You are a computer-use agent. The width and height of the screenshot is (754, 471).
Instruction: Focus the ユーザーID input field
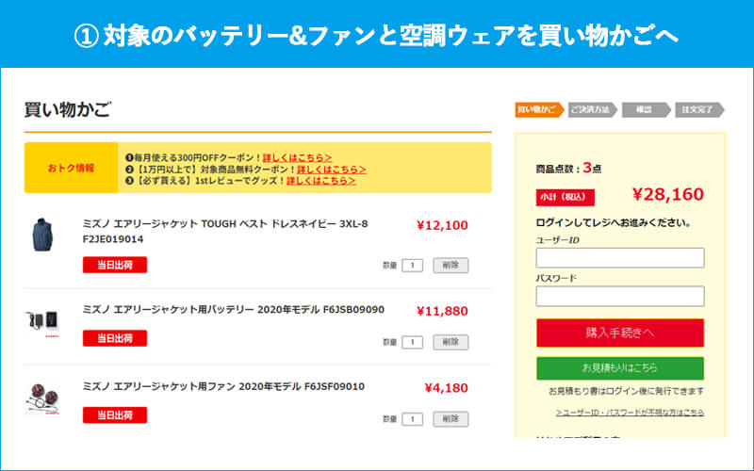click(619, 257)
